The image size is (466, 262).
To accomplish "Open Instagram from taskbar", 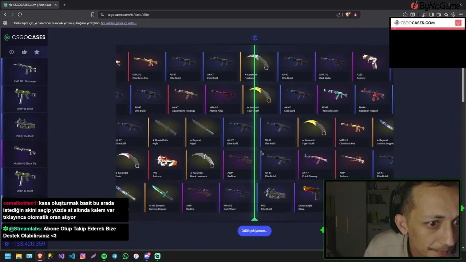I will coord(83,256).
